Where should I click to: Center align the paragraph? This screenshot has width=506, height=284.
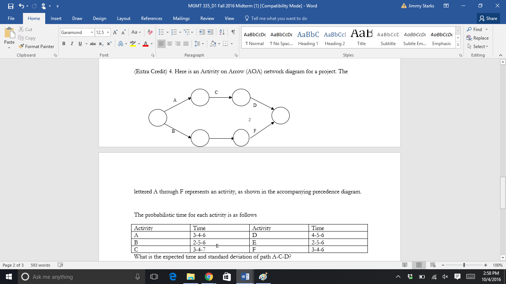tap(170, 44)
